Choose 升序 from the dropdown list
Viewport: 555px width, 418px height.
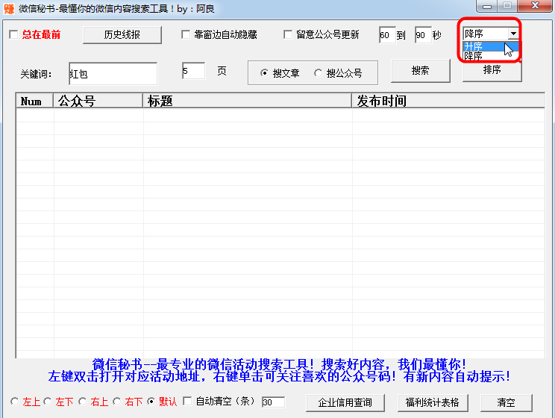pyautogui.click(x=491, y=46)
